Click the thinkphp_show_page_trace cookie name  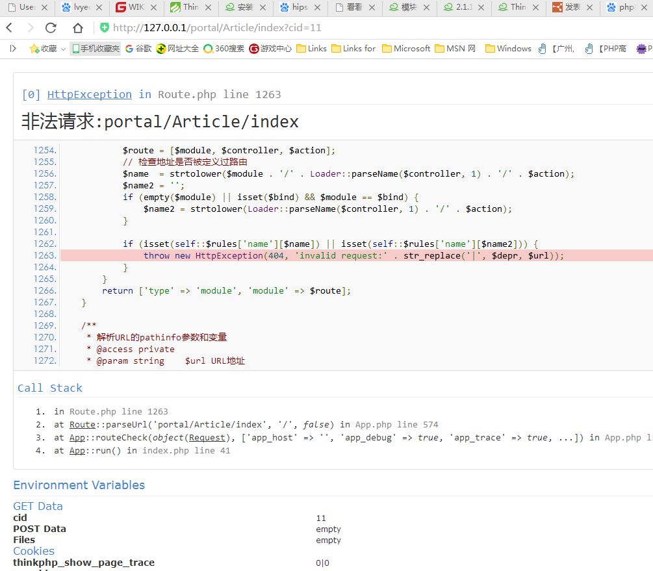[84, 563]
